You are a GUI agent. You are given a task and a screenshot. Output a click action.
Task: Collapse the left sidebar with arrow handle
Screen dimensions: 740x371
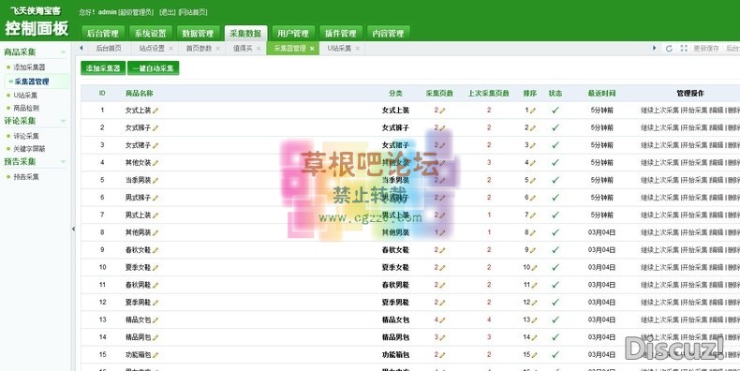(73, 229)
